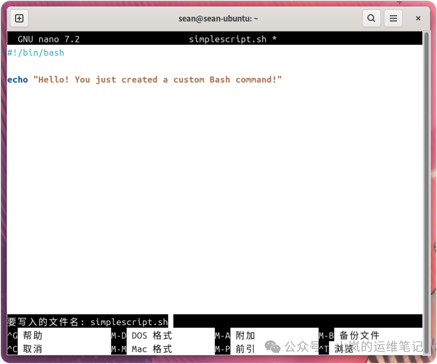
Task: Close the terminal window
Action: (x=418, y=18)
